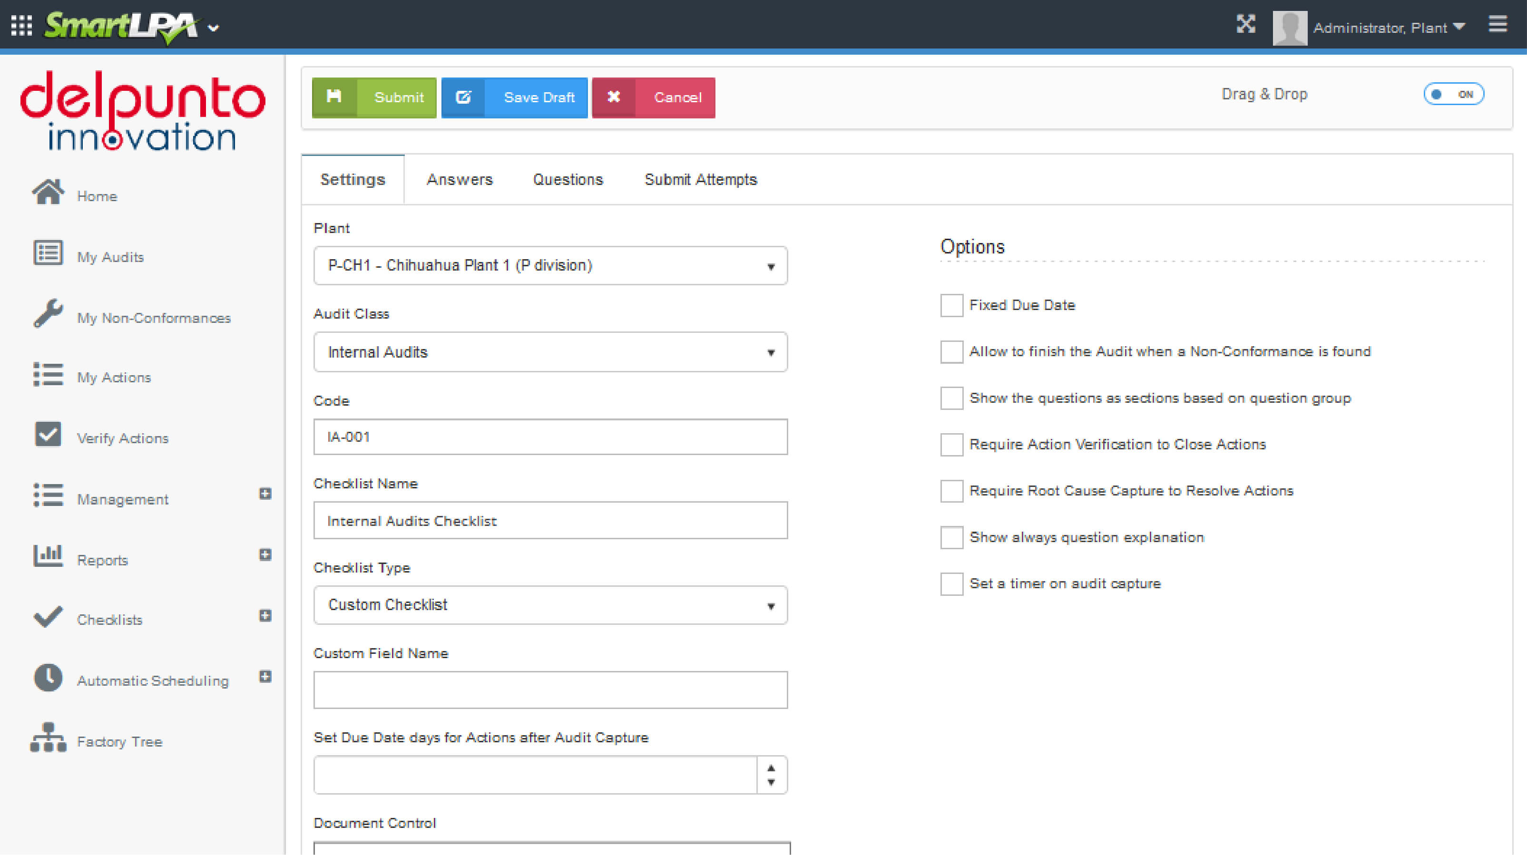
Task: Switch to the Submit Attempts tab
Action: click(x=701, y=180)
